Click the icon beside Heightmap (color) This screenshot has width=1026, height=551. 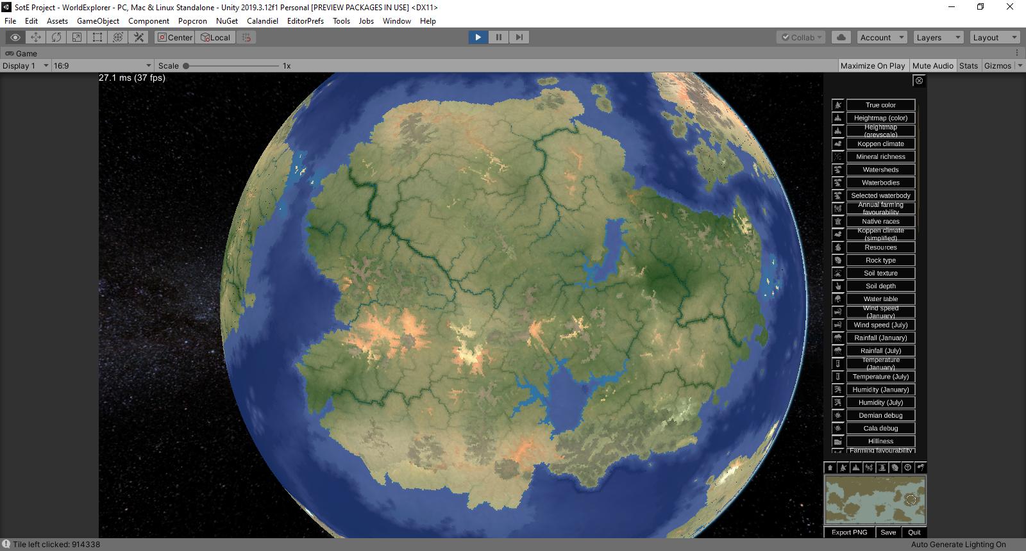[838, 118]
